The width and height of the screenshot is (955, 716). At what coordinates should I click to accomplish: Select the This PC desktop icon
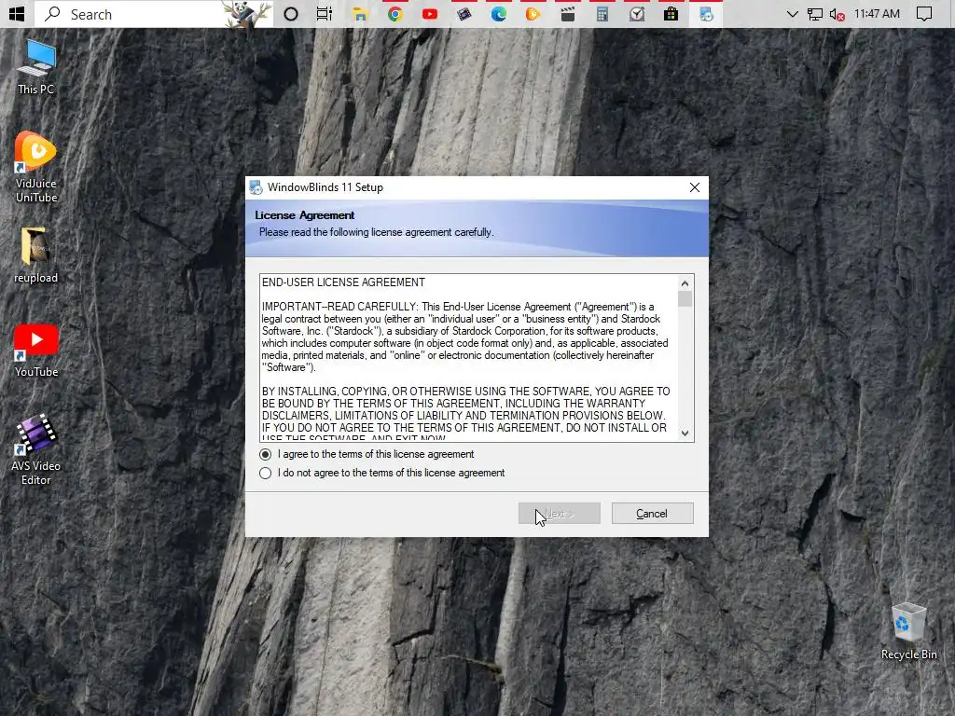(x=36, y=67)
